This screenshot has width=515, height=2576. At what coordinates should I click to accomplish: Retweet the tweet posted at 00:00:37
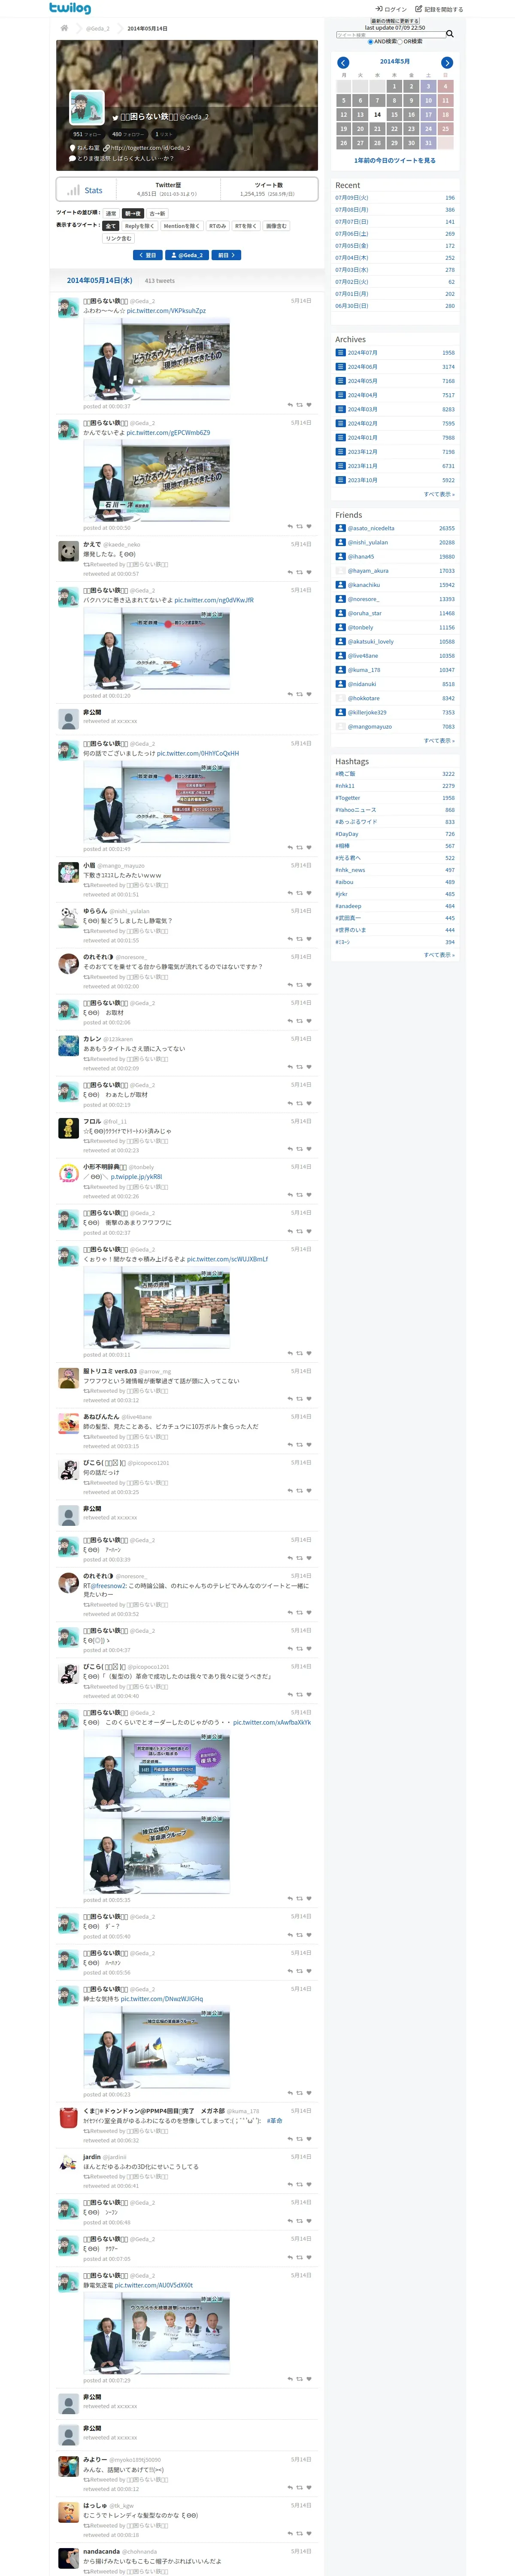(x=299, y=405)
